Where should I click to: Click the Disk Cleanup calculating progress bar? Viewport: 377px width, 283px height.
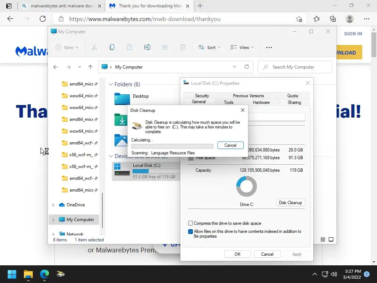click(172, 146)
